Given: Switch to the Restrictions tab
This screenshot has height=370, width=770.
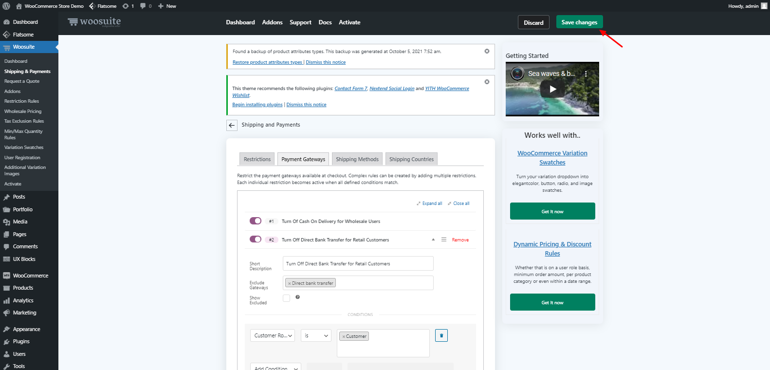Looking at the screenshot, I should click(257, 159).
